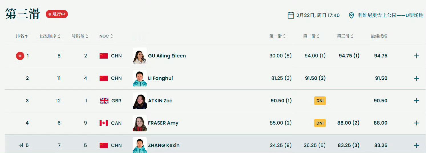Open athlete name LI Fanghui
426x153 pixels.
tap(160, 78)
